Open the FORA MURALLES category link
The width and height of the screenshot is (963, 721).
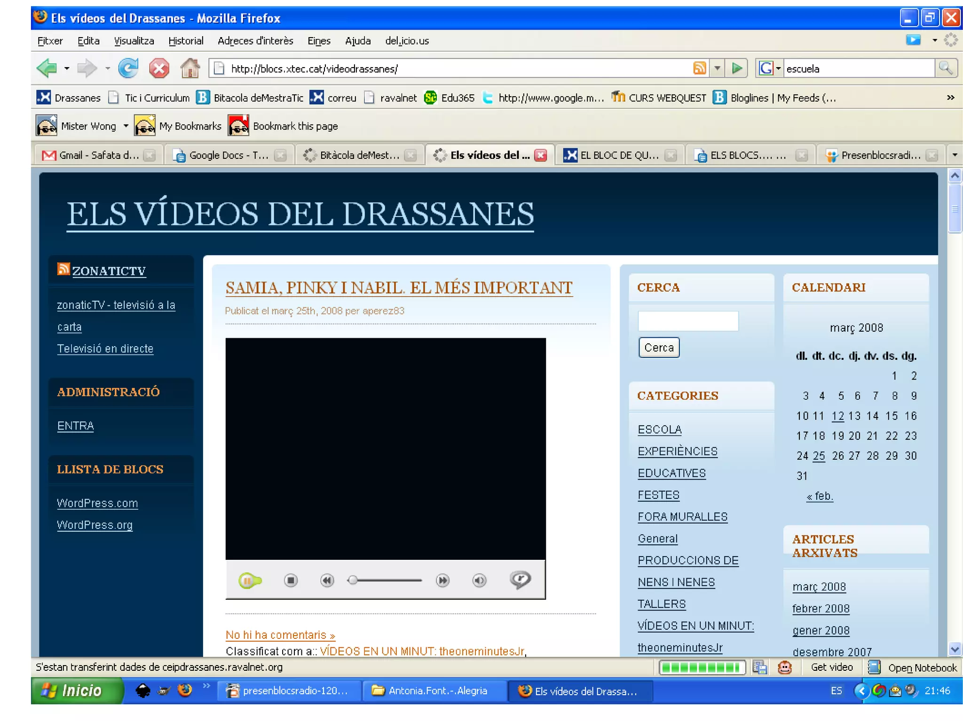click(x=682, y=517)
